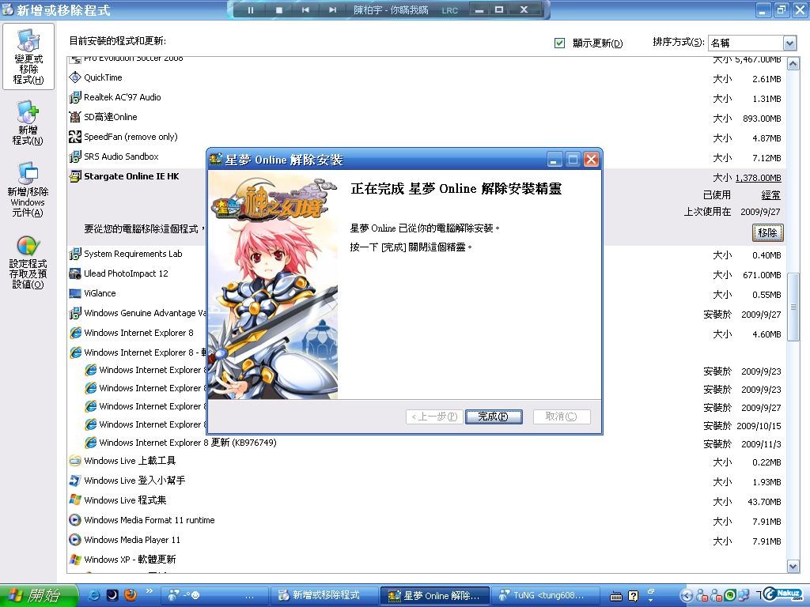
Task: Click the 1,378.00MB size link
Action: [758, 178]
